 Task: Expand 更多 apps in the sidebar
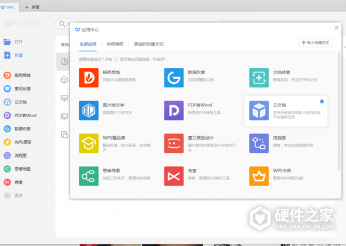point(13,195)
